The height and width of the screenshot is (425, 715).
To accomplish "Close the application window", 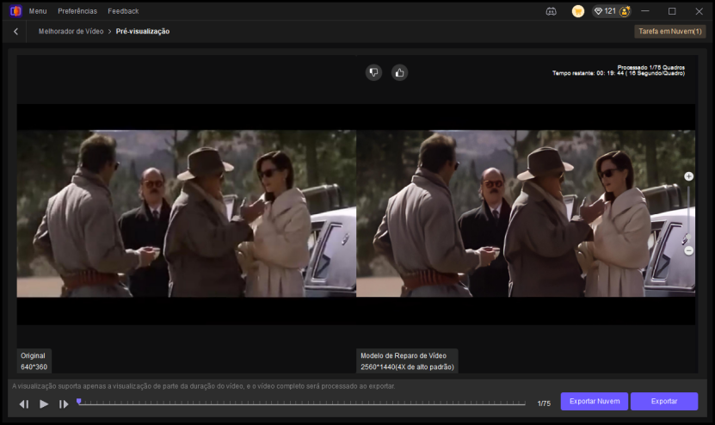I will [699, 11].
